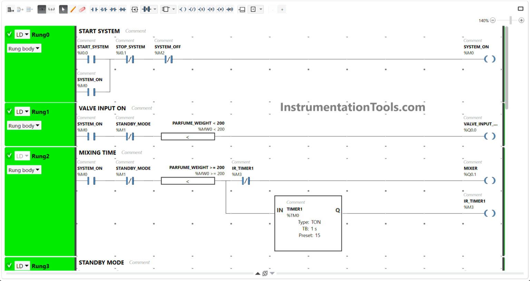Open the function block dropdown arrow
This screenshot has width=530, height=281.
coord(174,9)
